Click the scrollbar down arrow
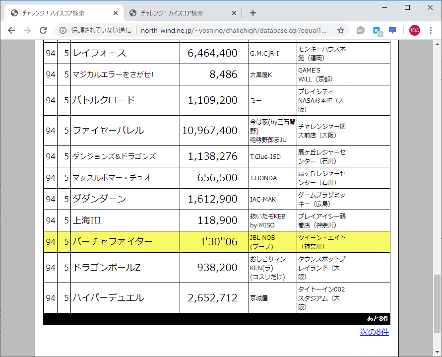 click(x=437, y=352)
